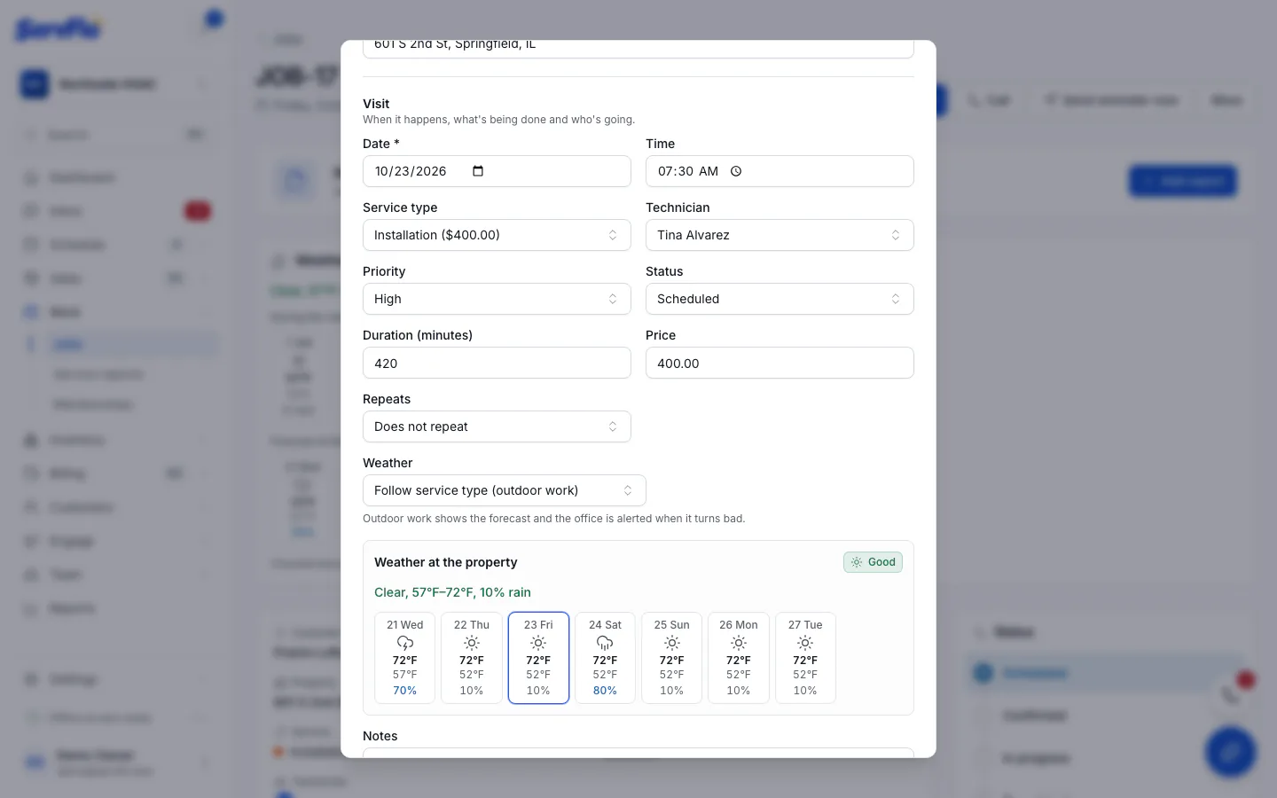Click the Time field value 07:30 AM
Screen dimensions: 1277x798
[688, 171]
